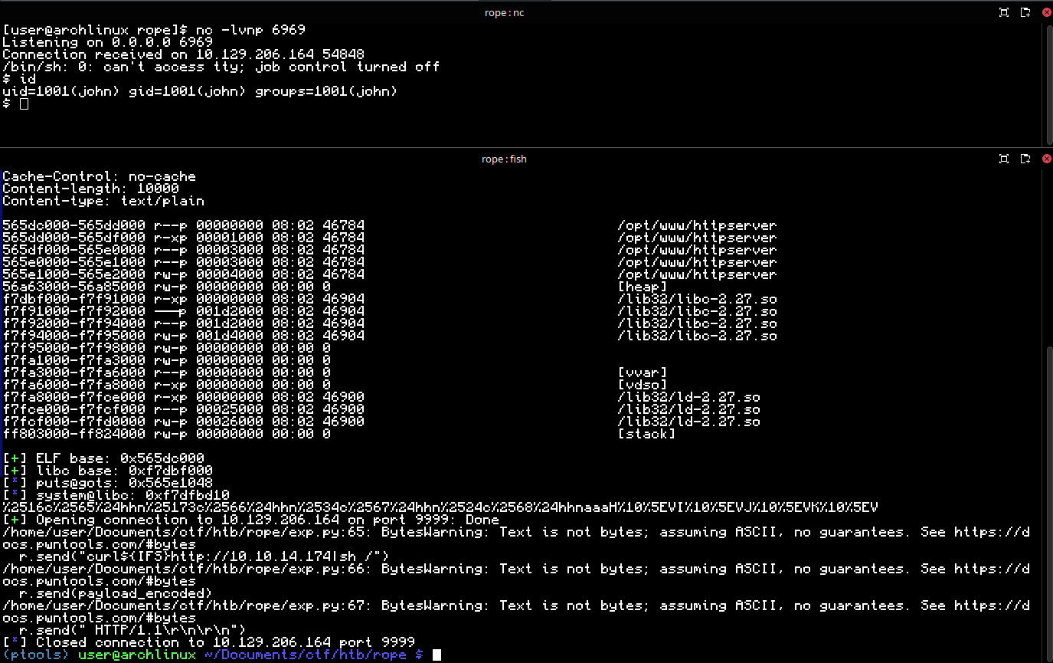The height and width of the screenshot is (663, 1053).
Task: Click the 'f7f91000-f7f92000' map row
Action: [x=389, y=311]
